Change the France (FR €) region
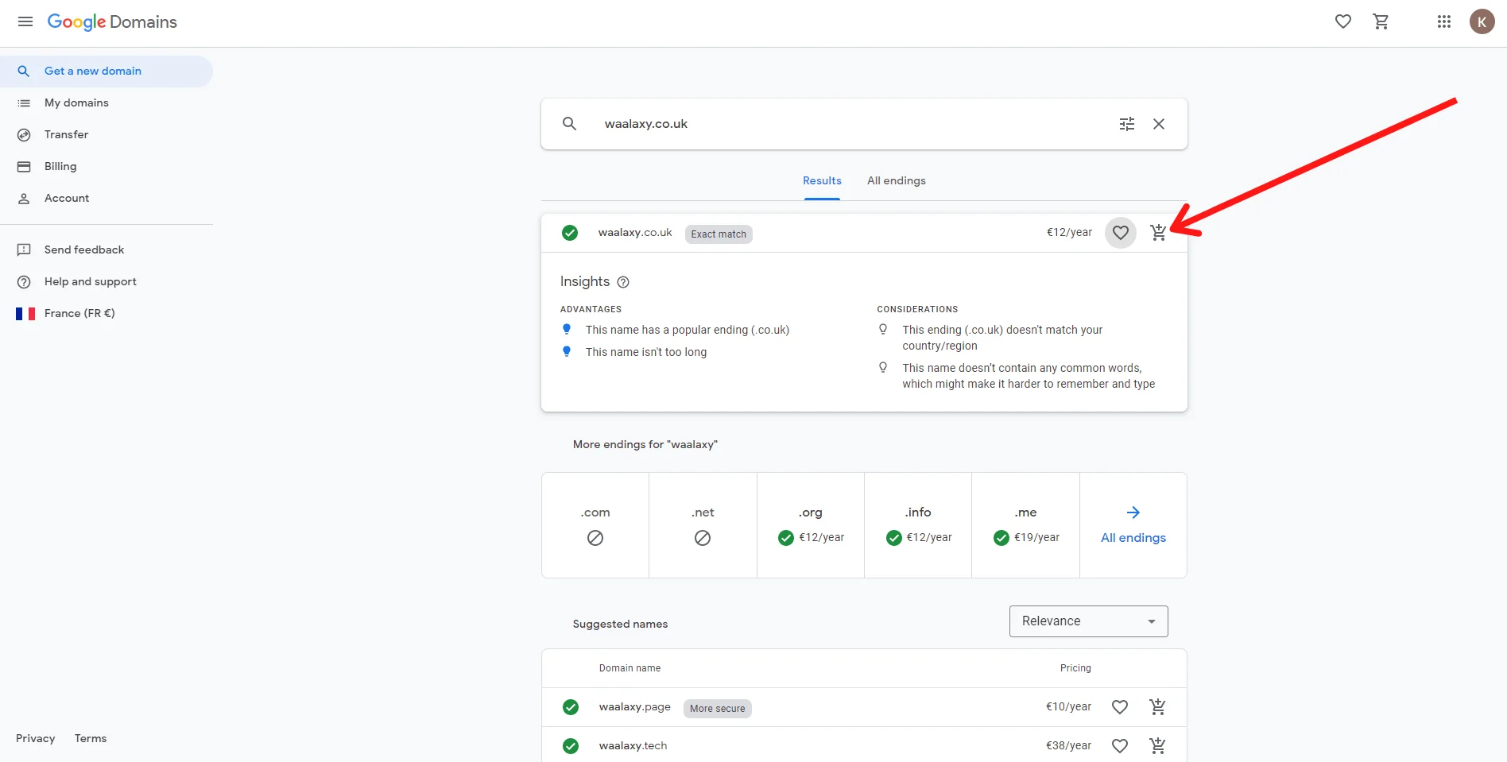The width and height of the screenshot is (1507, 762). [x=107, y=313]
